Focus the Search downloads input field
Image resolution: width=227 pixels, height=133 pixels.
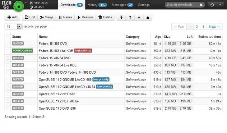[x=182, y=5]
